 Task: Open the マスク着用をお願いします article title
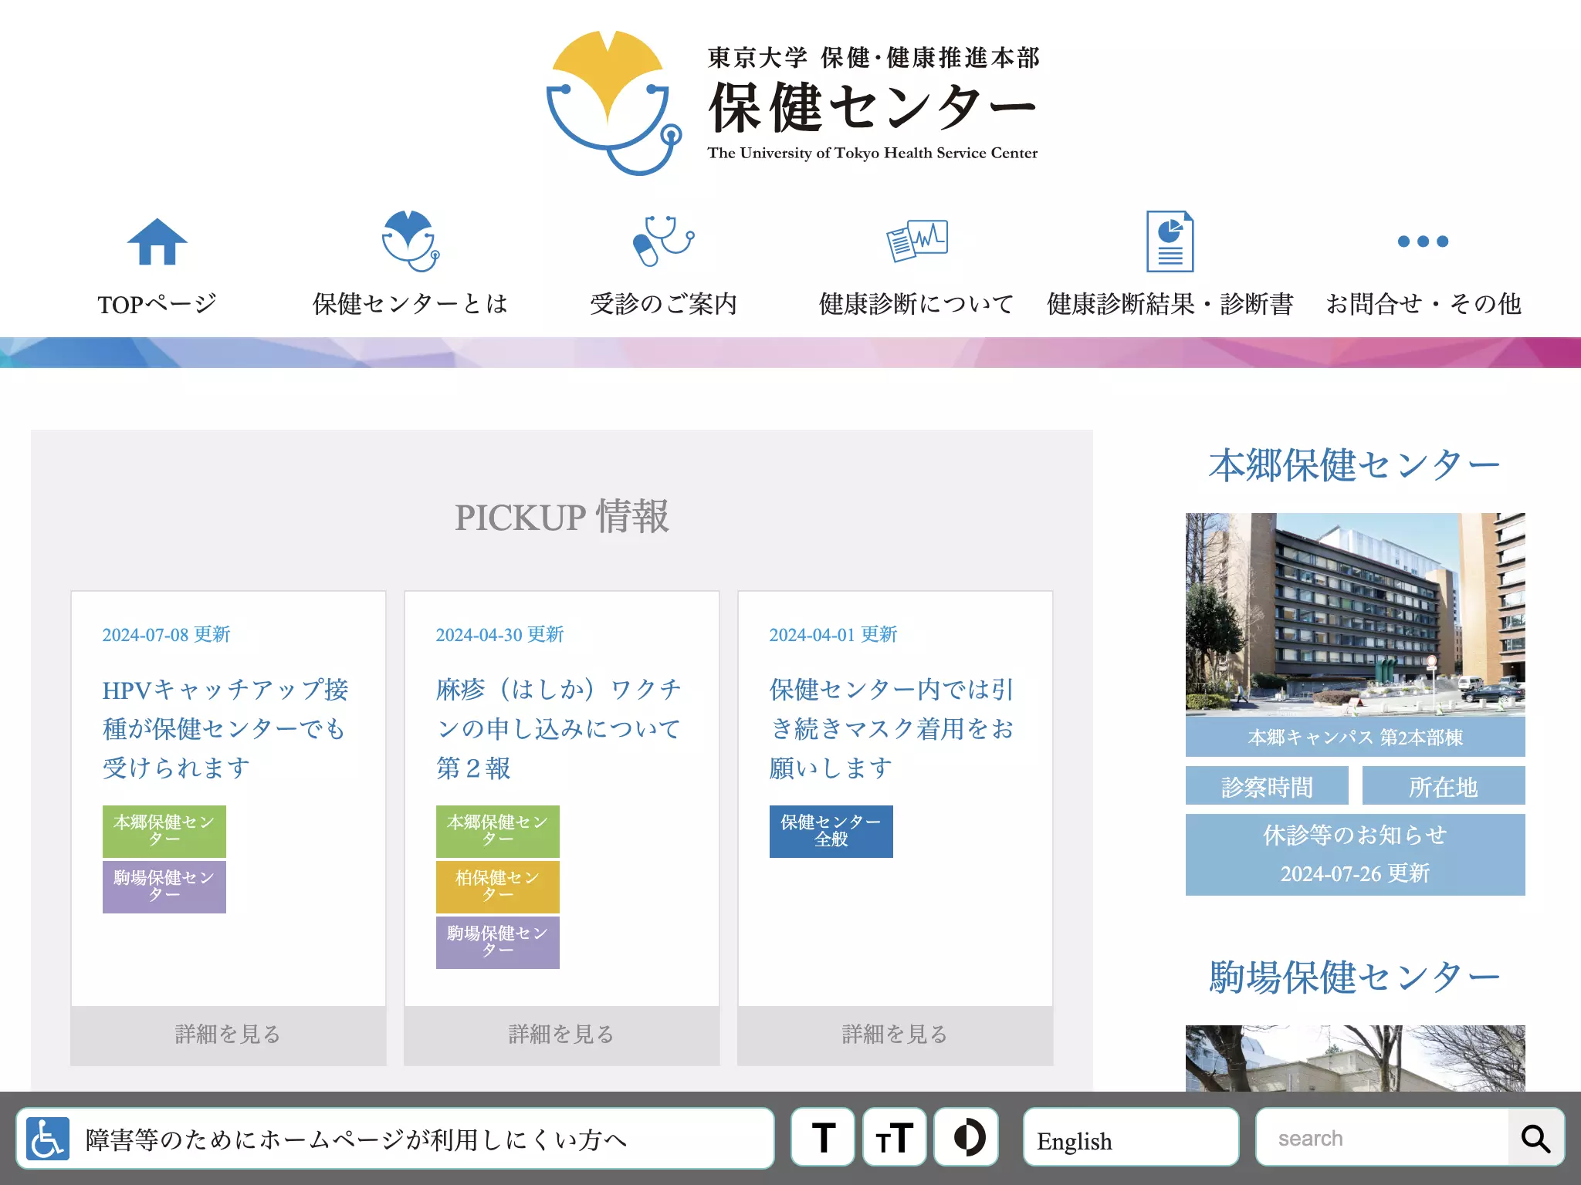pyautogui.click(x=892, y=728)
